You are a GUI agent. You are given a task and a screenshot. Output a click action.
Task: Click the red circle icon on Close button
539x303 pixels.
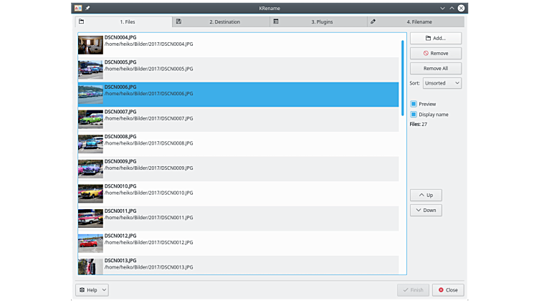tap(441, 290)
